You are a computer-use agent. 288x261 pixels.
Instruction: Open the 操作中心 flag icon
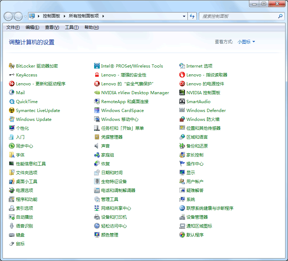[x=182, y=164]
